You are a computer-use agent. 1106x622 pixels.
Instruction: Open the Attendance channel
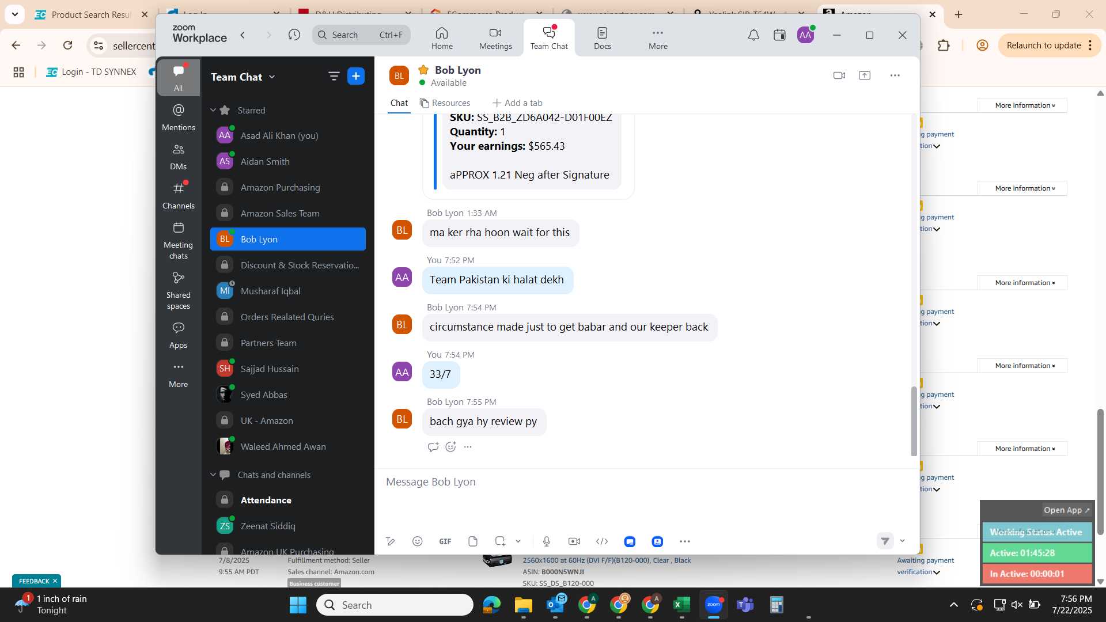(288, 500)
